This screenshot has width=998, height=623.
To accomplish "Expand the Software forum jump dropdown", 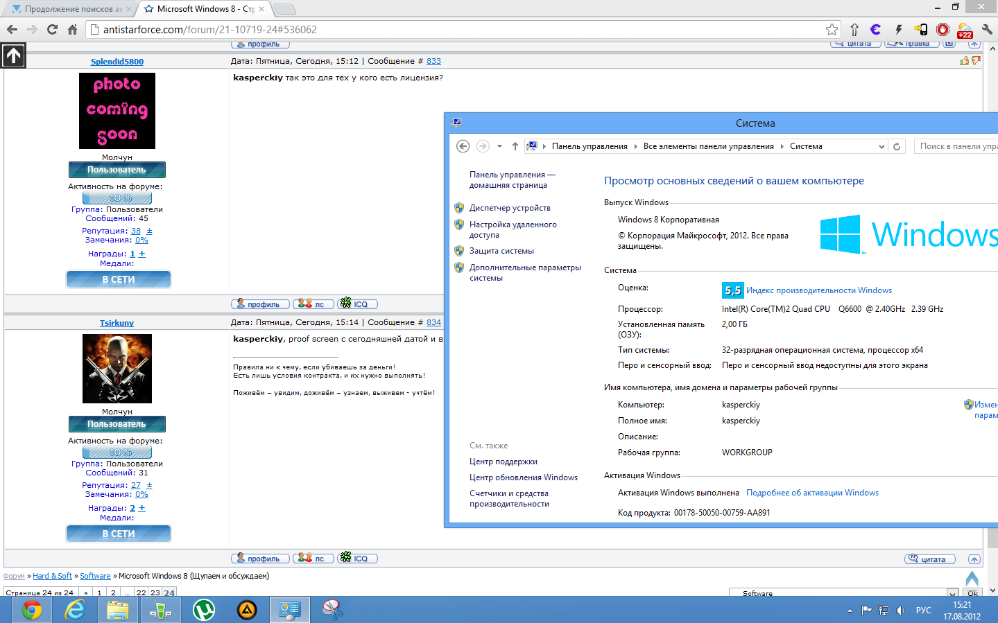I will (x=952, y=593).
